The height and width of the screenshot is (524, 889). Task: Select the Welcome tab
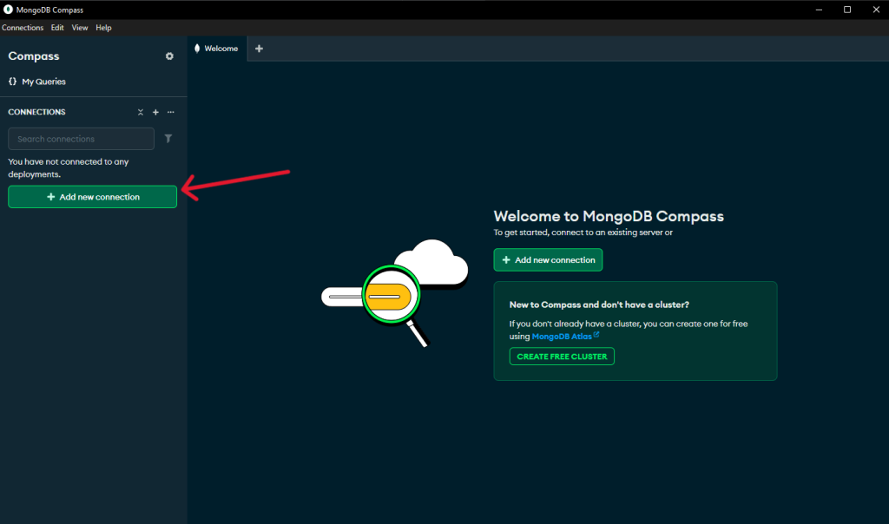tap(217, 49)
